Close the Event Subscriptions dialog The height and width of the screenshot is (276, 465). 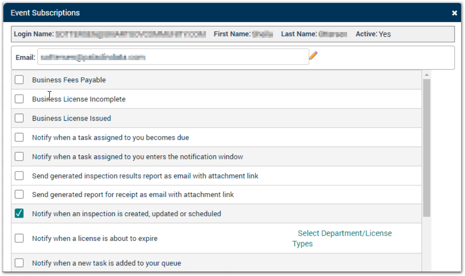tap(454, 13)
